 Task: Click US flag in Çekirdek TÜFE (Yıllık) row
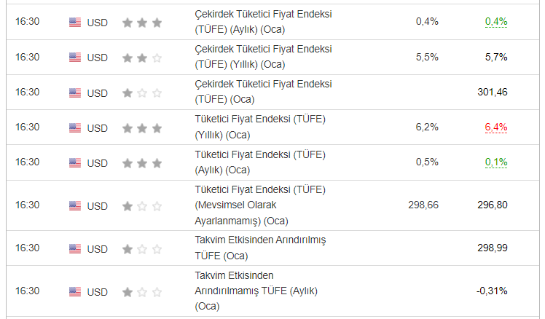pos(75,57)
